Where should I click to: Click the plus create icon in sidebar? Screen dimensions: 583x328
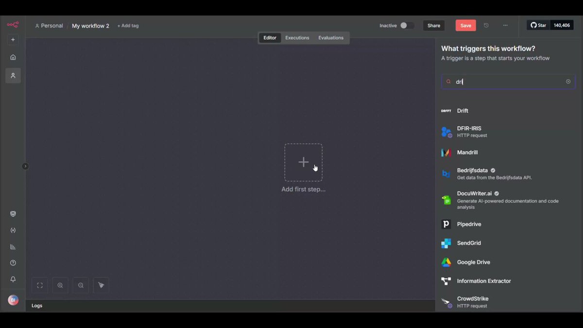coord(13,40)
